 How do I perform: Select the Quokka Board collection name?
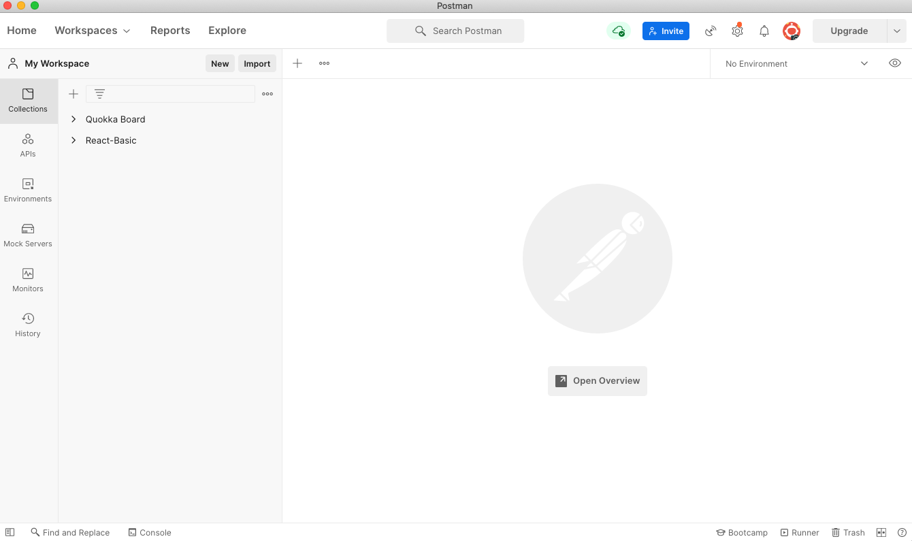point(116,119)
